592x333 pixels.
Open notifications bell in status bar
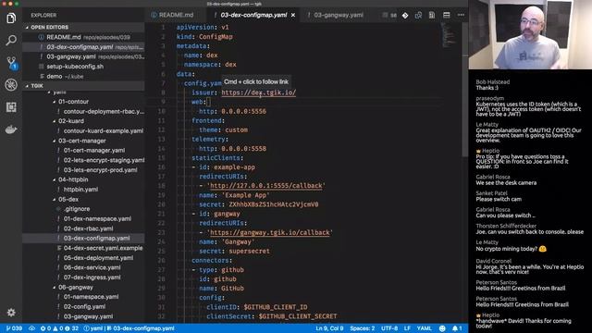[457, 328]
